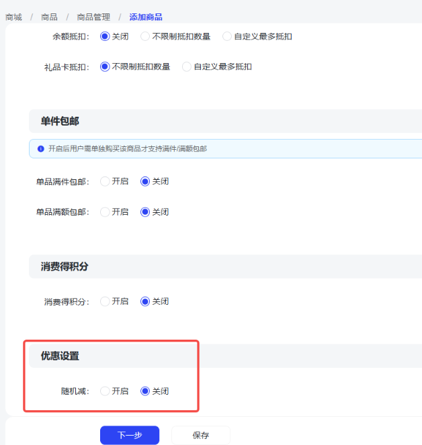Go to 商城 in the breadcrumb
Image resolution: width=422 pixels, height=445 pixels.
point(14,17)
